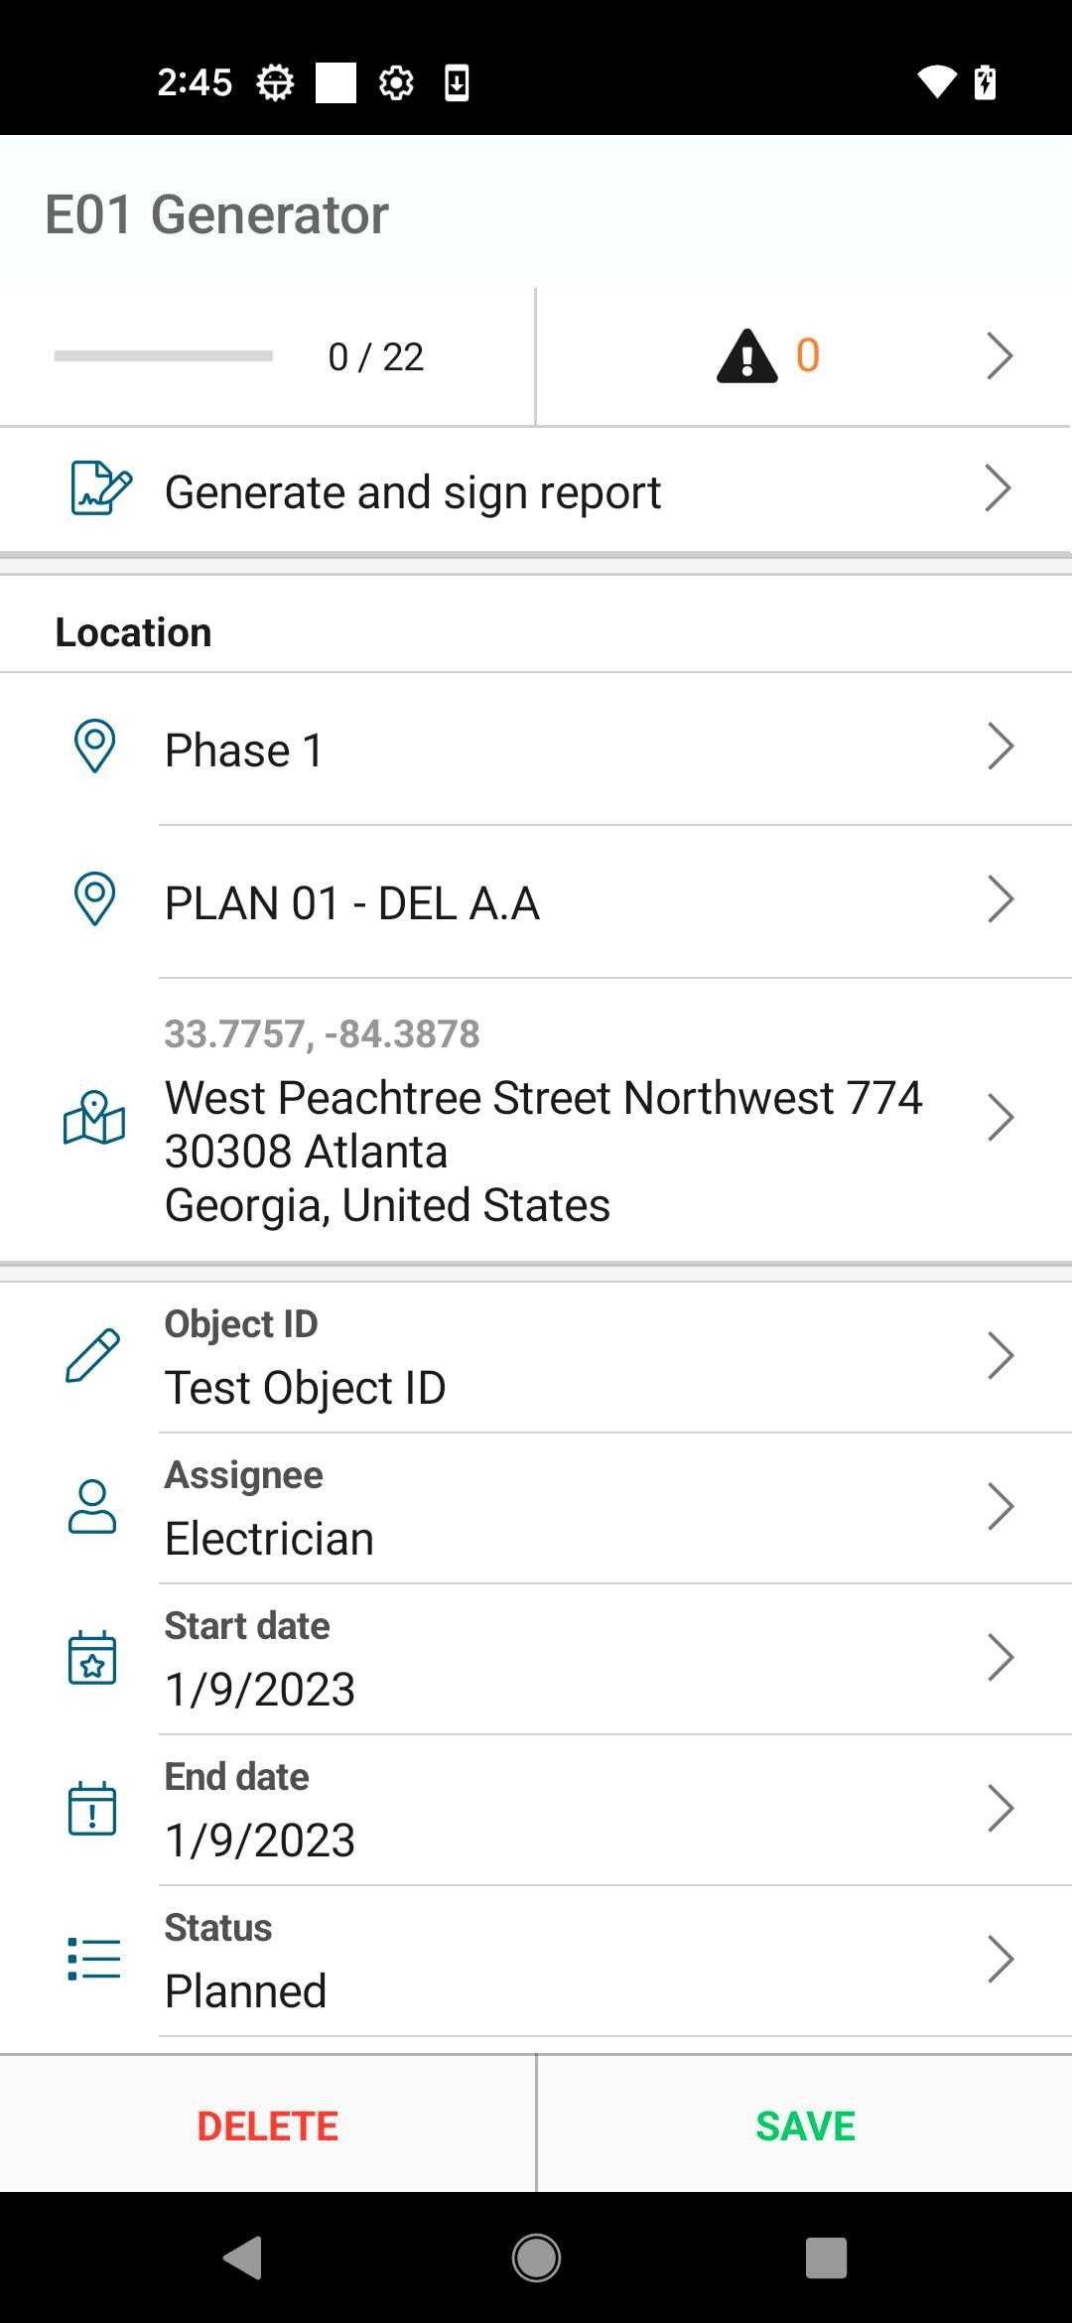Tap the map address icon
1072x2323 pixels.
click(94, 1119)
